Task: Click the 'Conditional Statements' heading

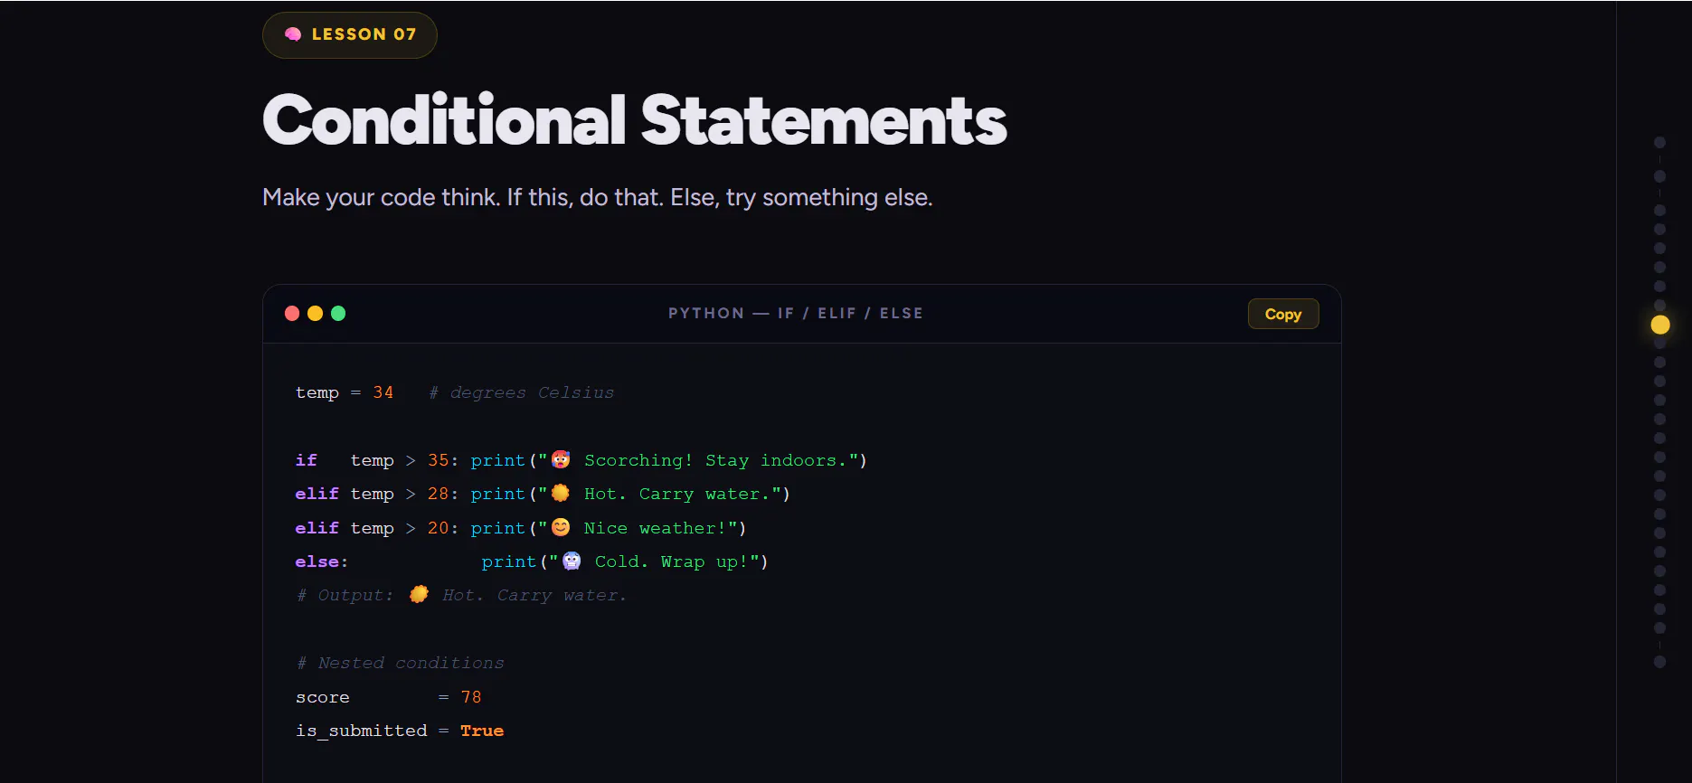Action: tap(634, 120)
